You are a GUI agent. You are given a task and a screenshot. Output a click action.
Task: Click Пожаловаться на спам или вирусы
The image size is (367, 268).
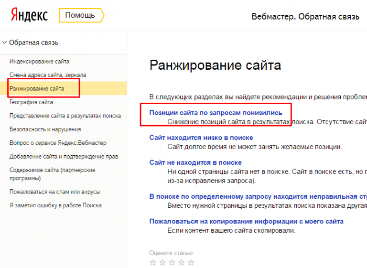coord(54,192)
